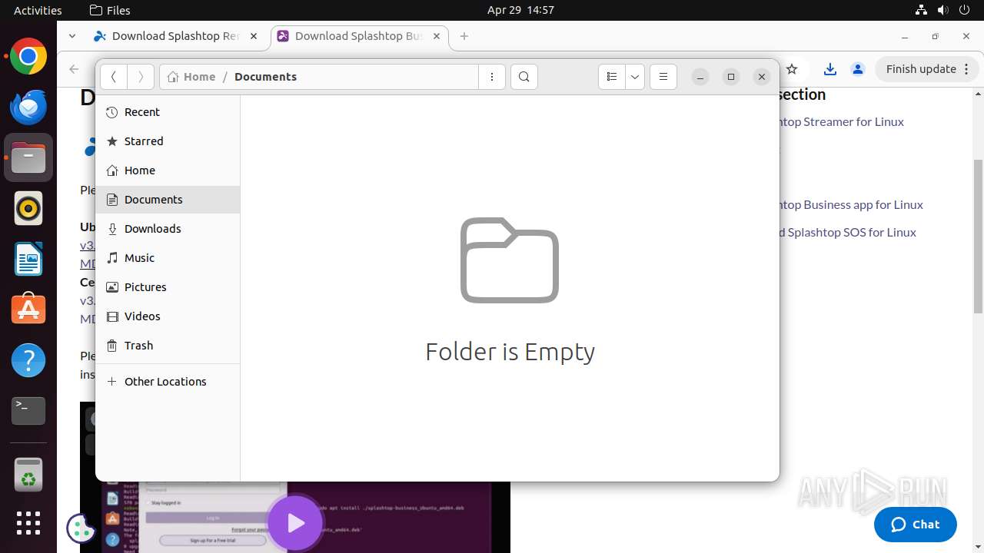This screenshot has height=553, width=984.
Task: Select Recent in the Files sidebar
Action: (168, 112)
